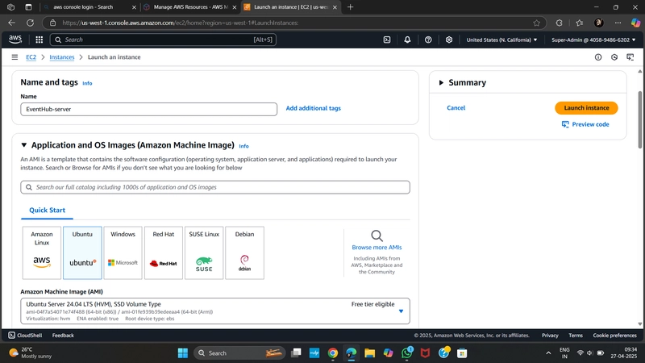Open browser extensions icon
The height and width of the screenshot is (363, 645).
(x=559, y=23)
